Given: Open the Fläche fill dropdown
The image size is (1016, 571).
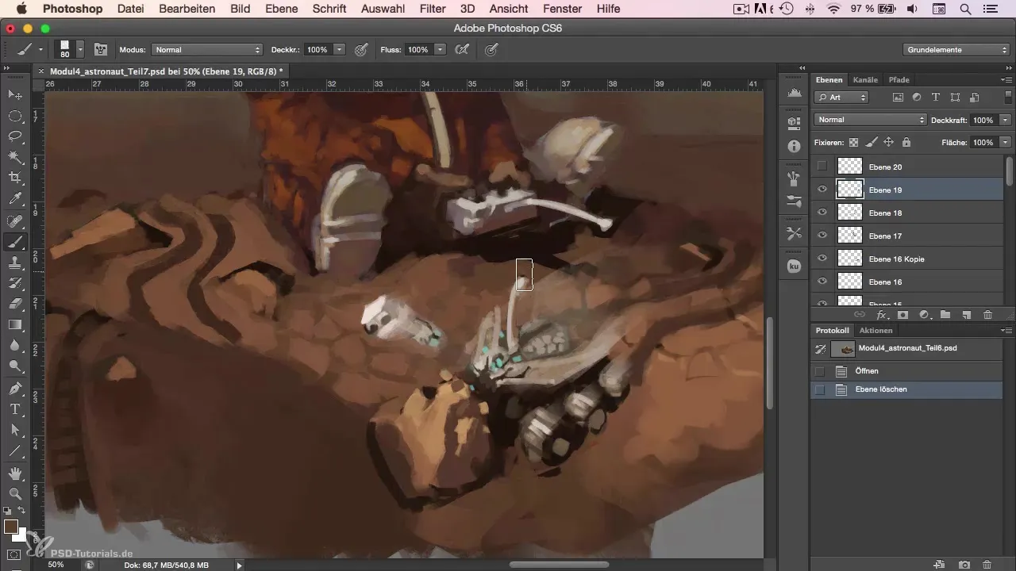Looking at the screenshot, I should click(1006, 143).
